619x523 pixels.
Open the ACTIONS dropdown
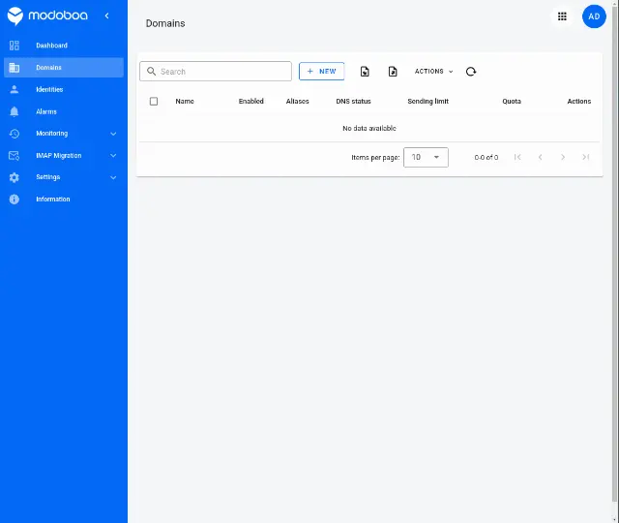(x=433, y=71)
